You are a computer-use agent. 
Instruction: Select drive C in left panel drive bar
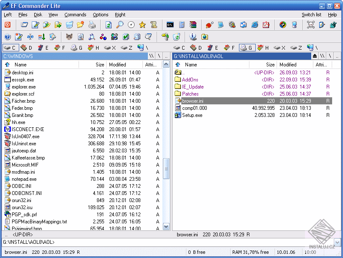[10, 48]
